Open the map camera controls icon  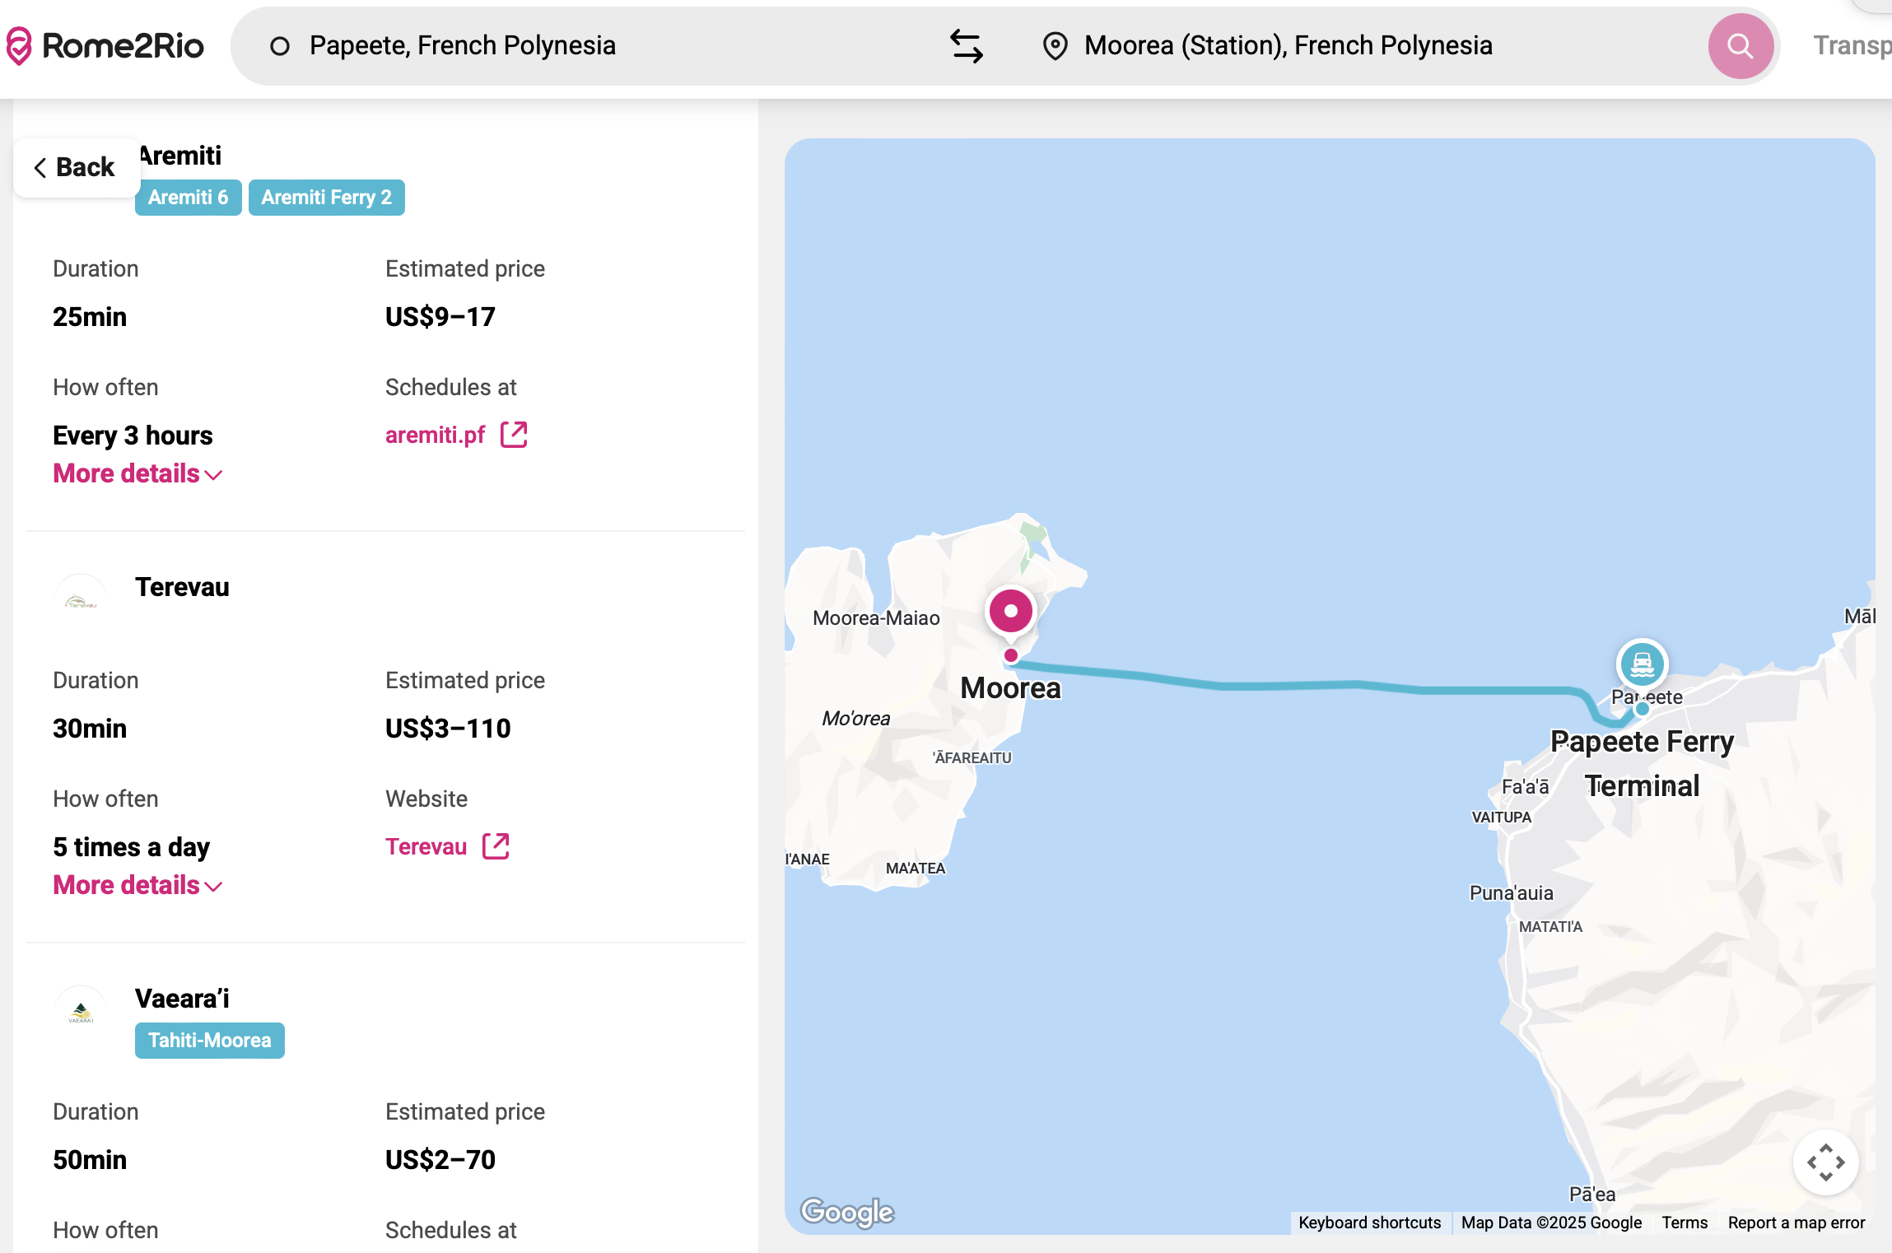(x=1825, y=1162)
